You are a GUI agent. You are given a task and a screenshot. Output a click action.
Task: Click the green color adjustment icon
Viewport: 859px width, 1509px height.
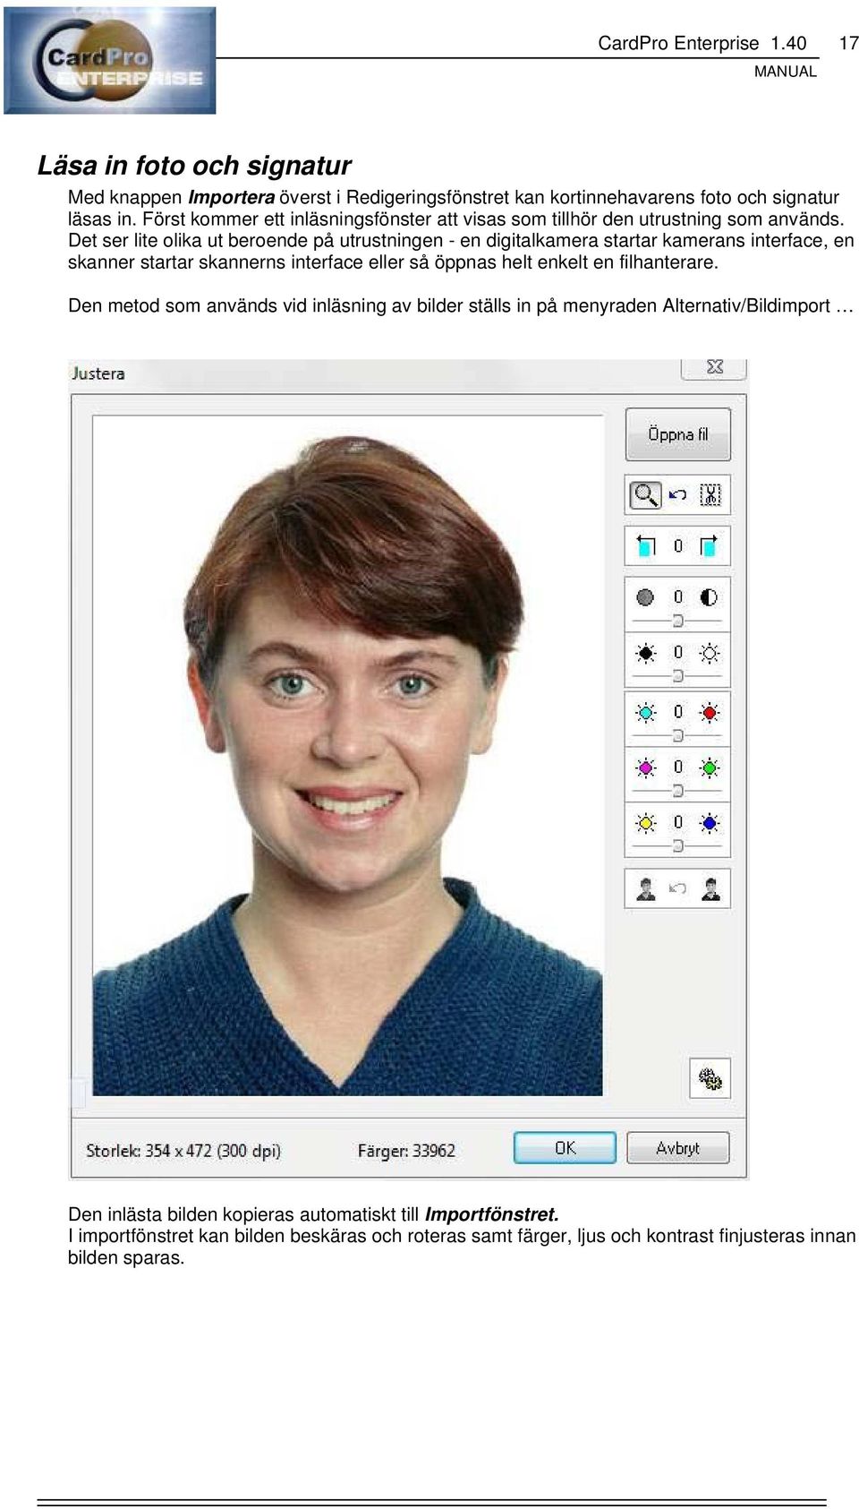click(x=710, y=767)
